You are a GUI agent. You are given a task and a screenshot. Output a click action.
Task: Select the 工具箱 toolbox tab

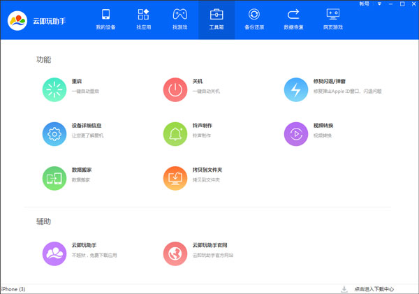click(216, 20)
